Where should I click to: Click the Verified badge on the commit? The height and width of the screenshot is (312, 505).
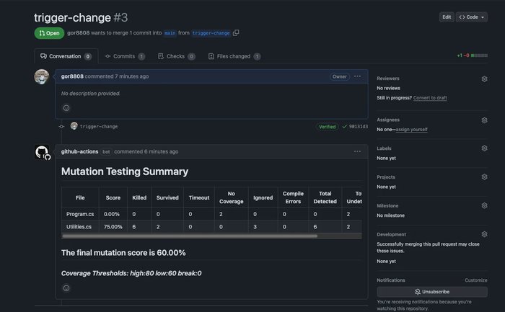point(328,127)
